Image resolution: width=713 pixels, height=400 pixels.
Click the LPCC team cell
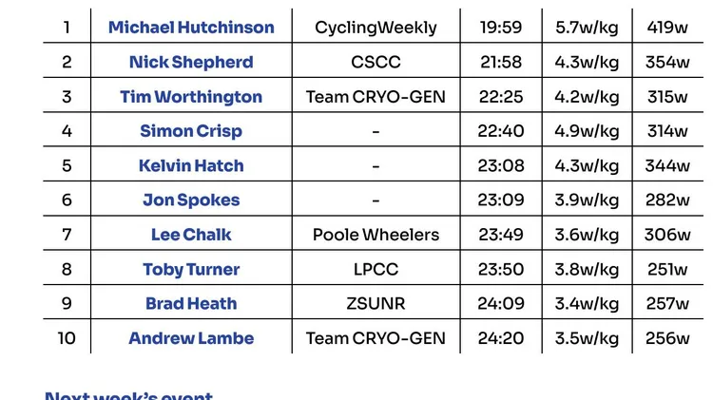coord(376,270)
